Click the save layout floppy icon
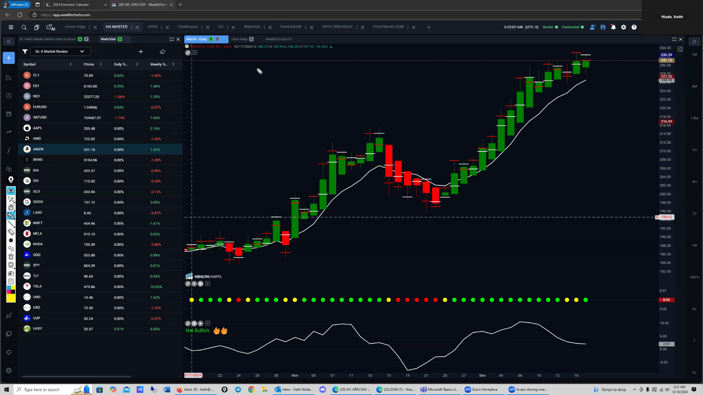The height and width of the screenshot is (395, 703). point(603,27)
